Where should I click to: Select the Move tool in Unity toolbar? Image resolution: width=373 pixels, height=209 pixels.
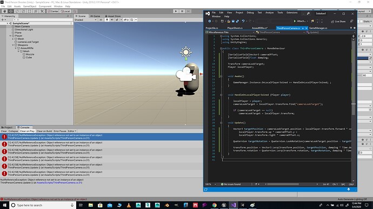click(11, 11)
